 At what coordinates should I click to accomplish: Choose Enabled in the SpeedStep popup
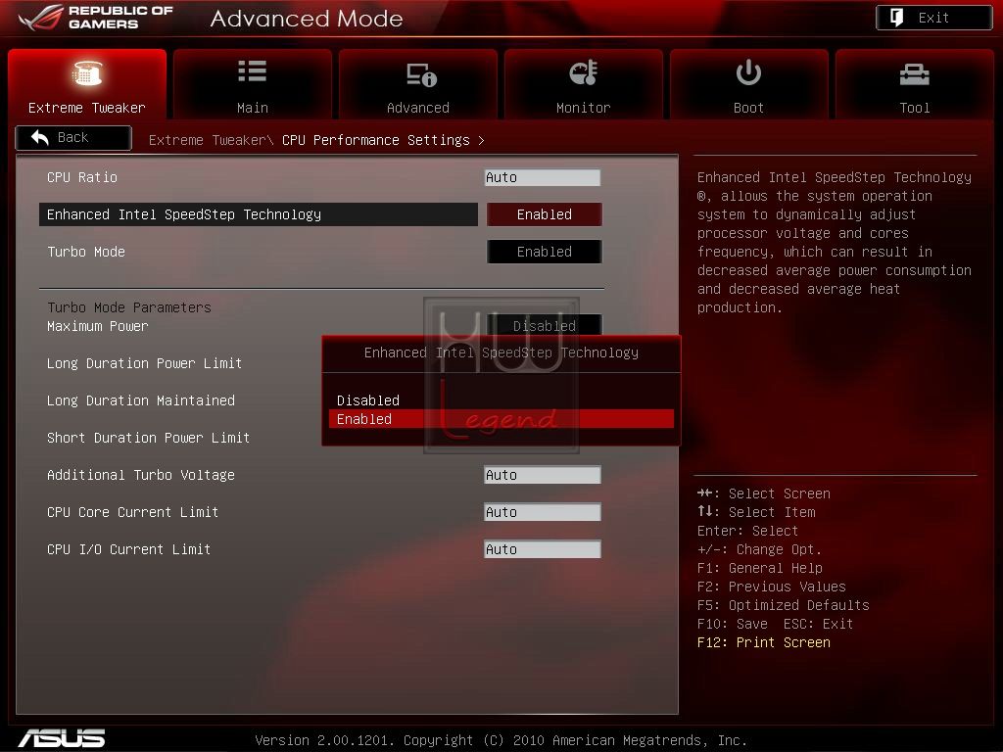[501, 419]
